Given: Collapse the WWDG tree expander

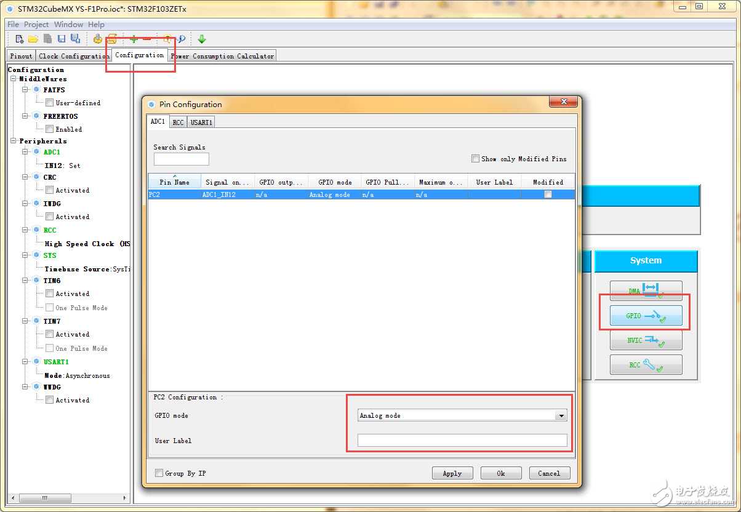Looking at the screenshot, I should [x=25, y=386].
